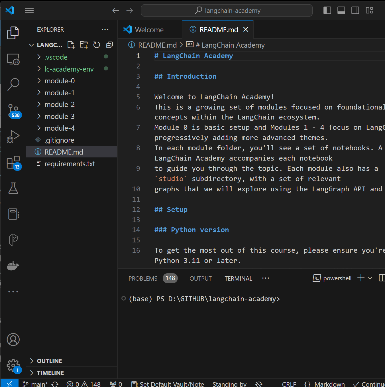Viewport: 385px width, 387px height.
Task: Open the Docker sidebar view
Action: 13,266
